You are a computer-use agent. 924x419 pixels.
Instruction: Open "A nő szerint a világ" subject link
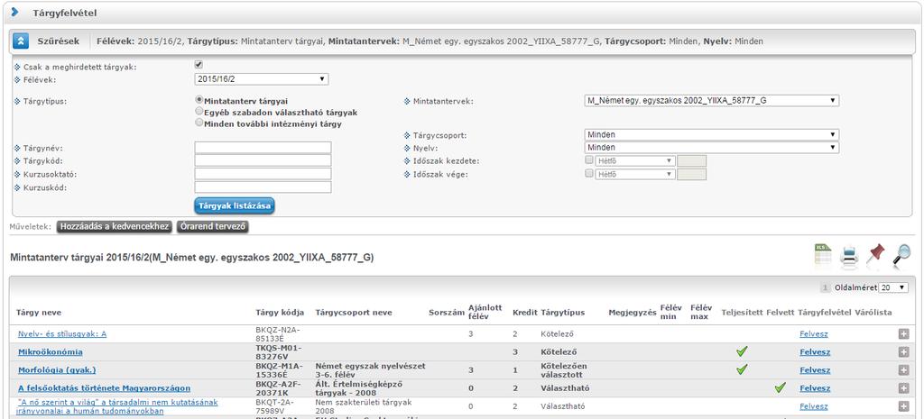pyautogui.click(x=118, y=406)
